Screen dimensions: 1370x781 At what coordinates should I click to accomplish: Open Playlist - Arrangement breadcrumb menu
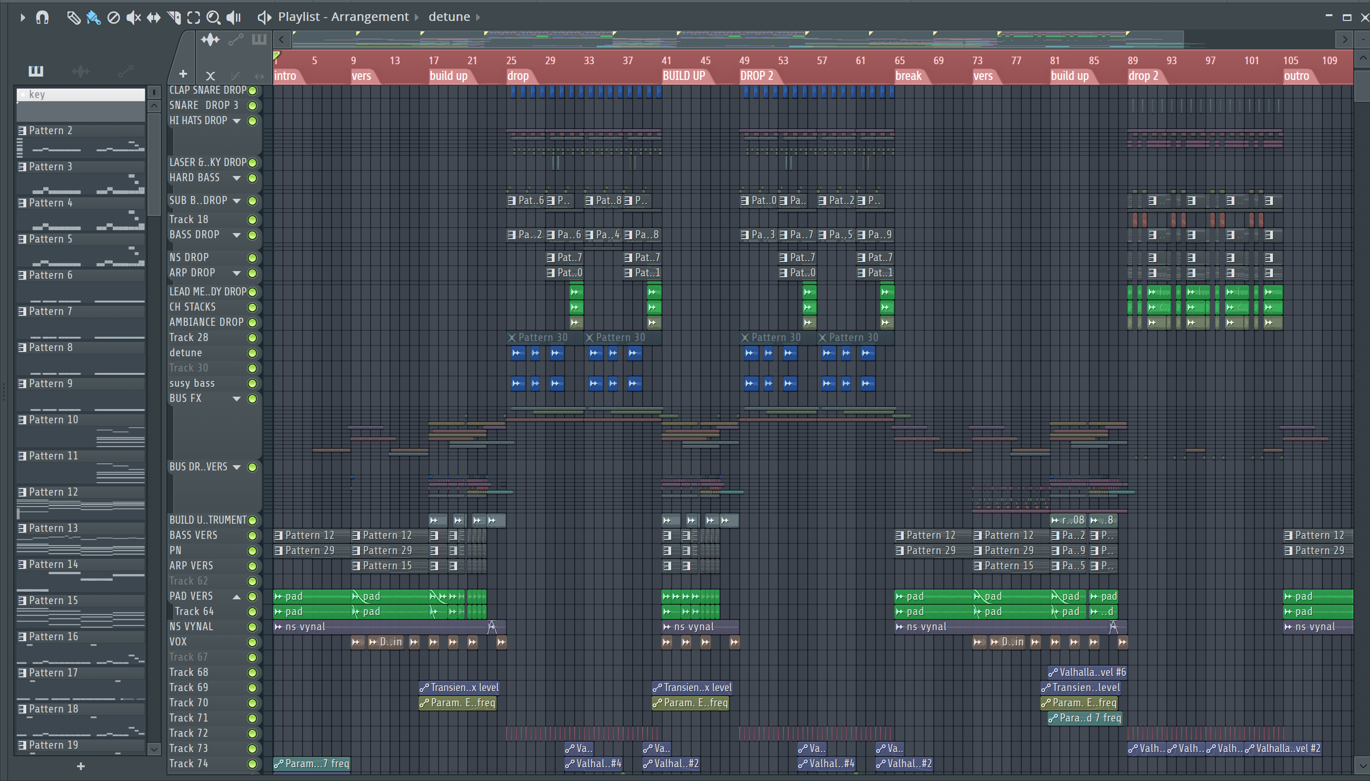(x=343, y=17)
